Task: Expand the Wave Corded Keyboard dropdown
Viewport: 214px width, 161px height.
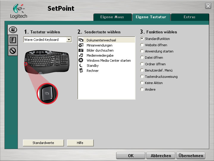Action: coord(69,40)
